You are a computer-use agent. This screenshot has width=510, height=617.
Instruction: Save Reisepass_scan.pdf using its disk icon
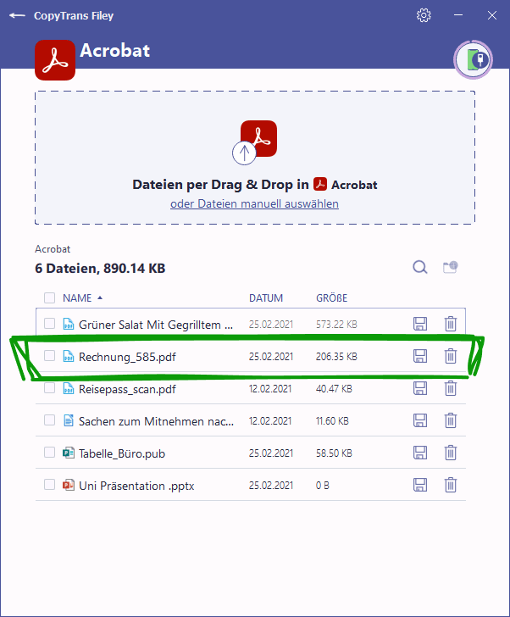[420, 388]
